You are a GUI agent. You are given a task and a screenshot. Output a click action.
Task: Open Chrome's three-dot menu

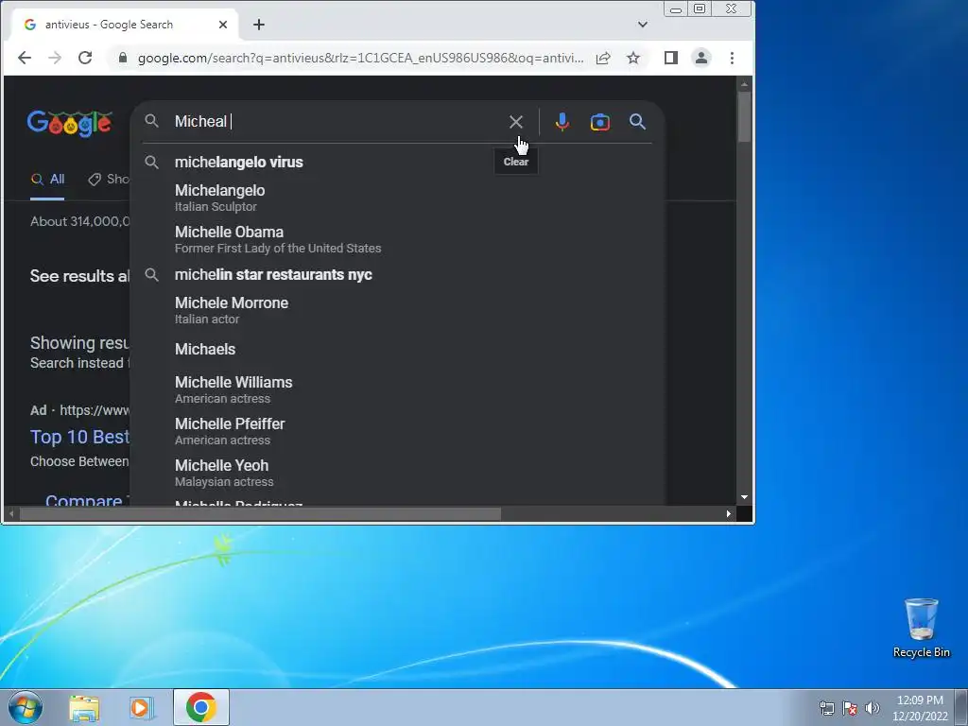733,58
